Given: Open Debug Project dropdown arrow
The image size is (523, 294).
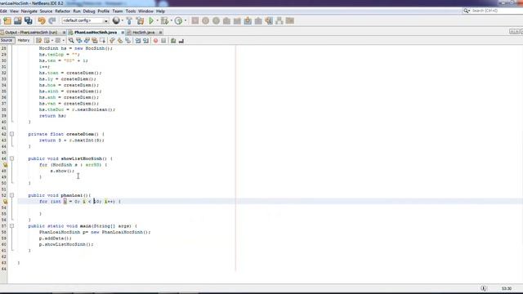Looking at the screenshot, I should pos(171,20).
